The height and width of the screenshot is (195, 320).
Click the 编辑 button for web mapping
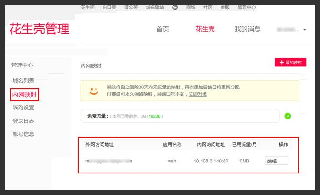coord(277,161)
